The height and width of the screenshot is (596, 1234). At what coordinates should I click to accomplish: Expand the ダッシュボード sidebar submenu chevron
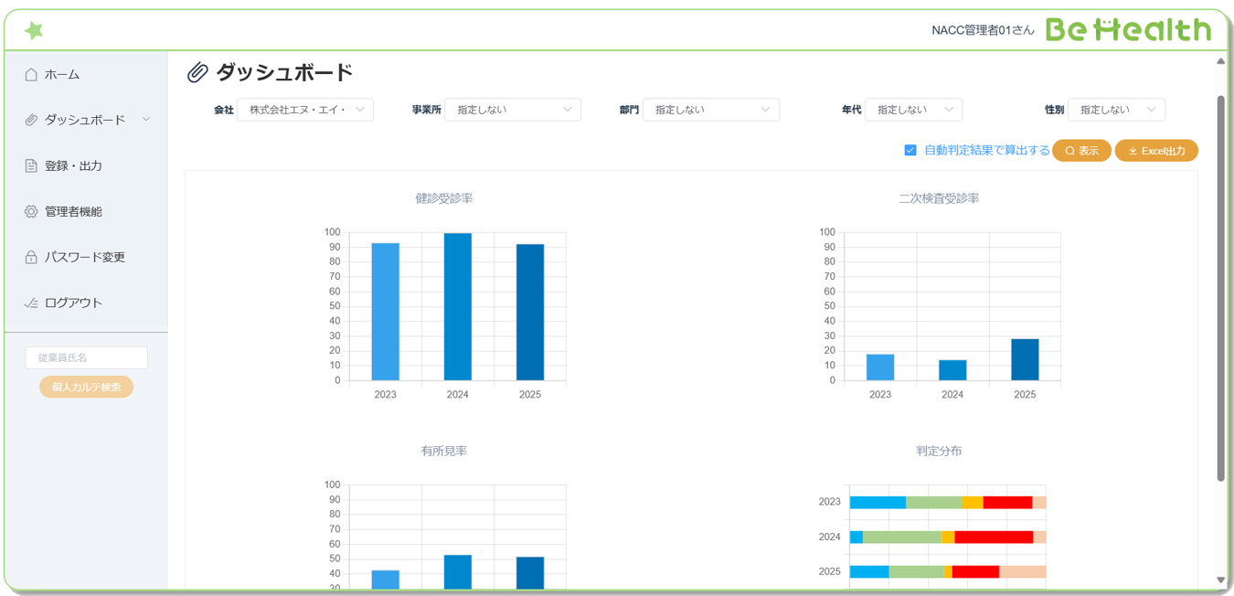point(146,120)
